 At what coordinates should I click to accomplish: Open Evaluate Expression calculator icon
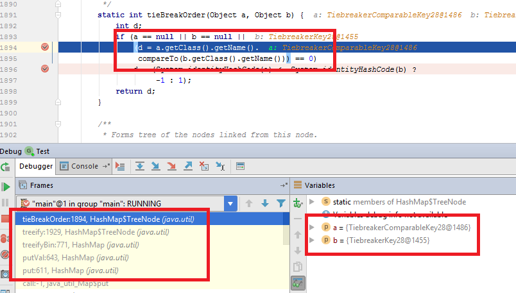241,166
